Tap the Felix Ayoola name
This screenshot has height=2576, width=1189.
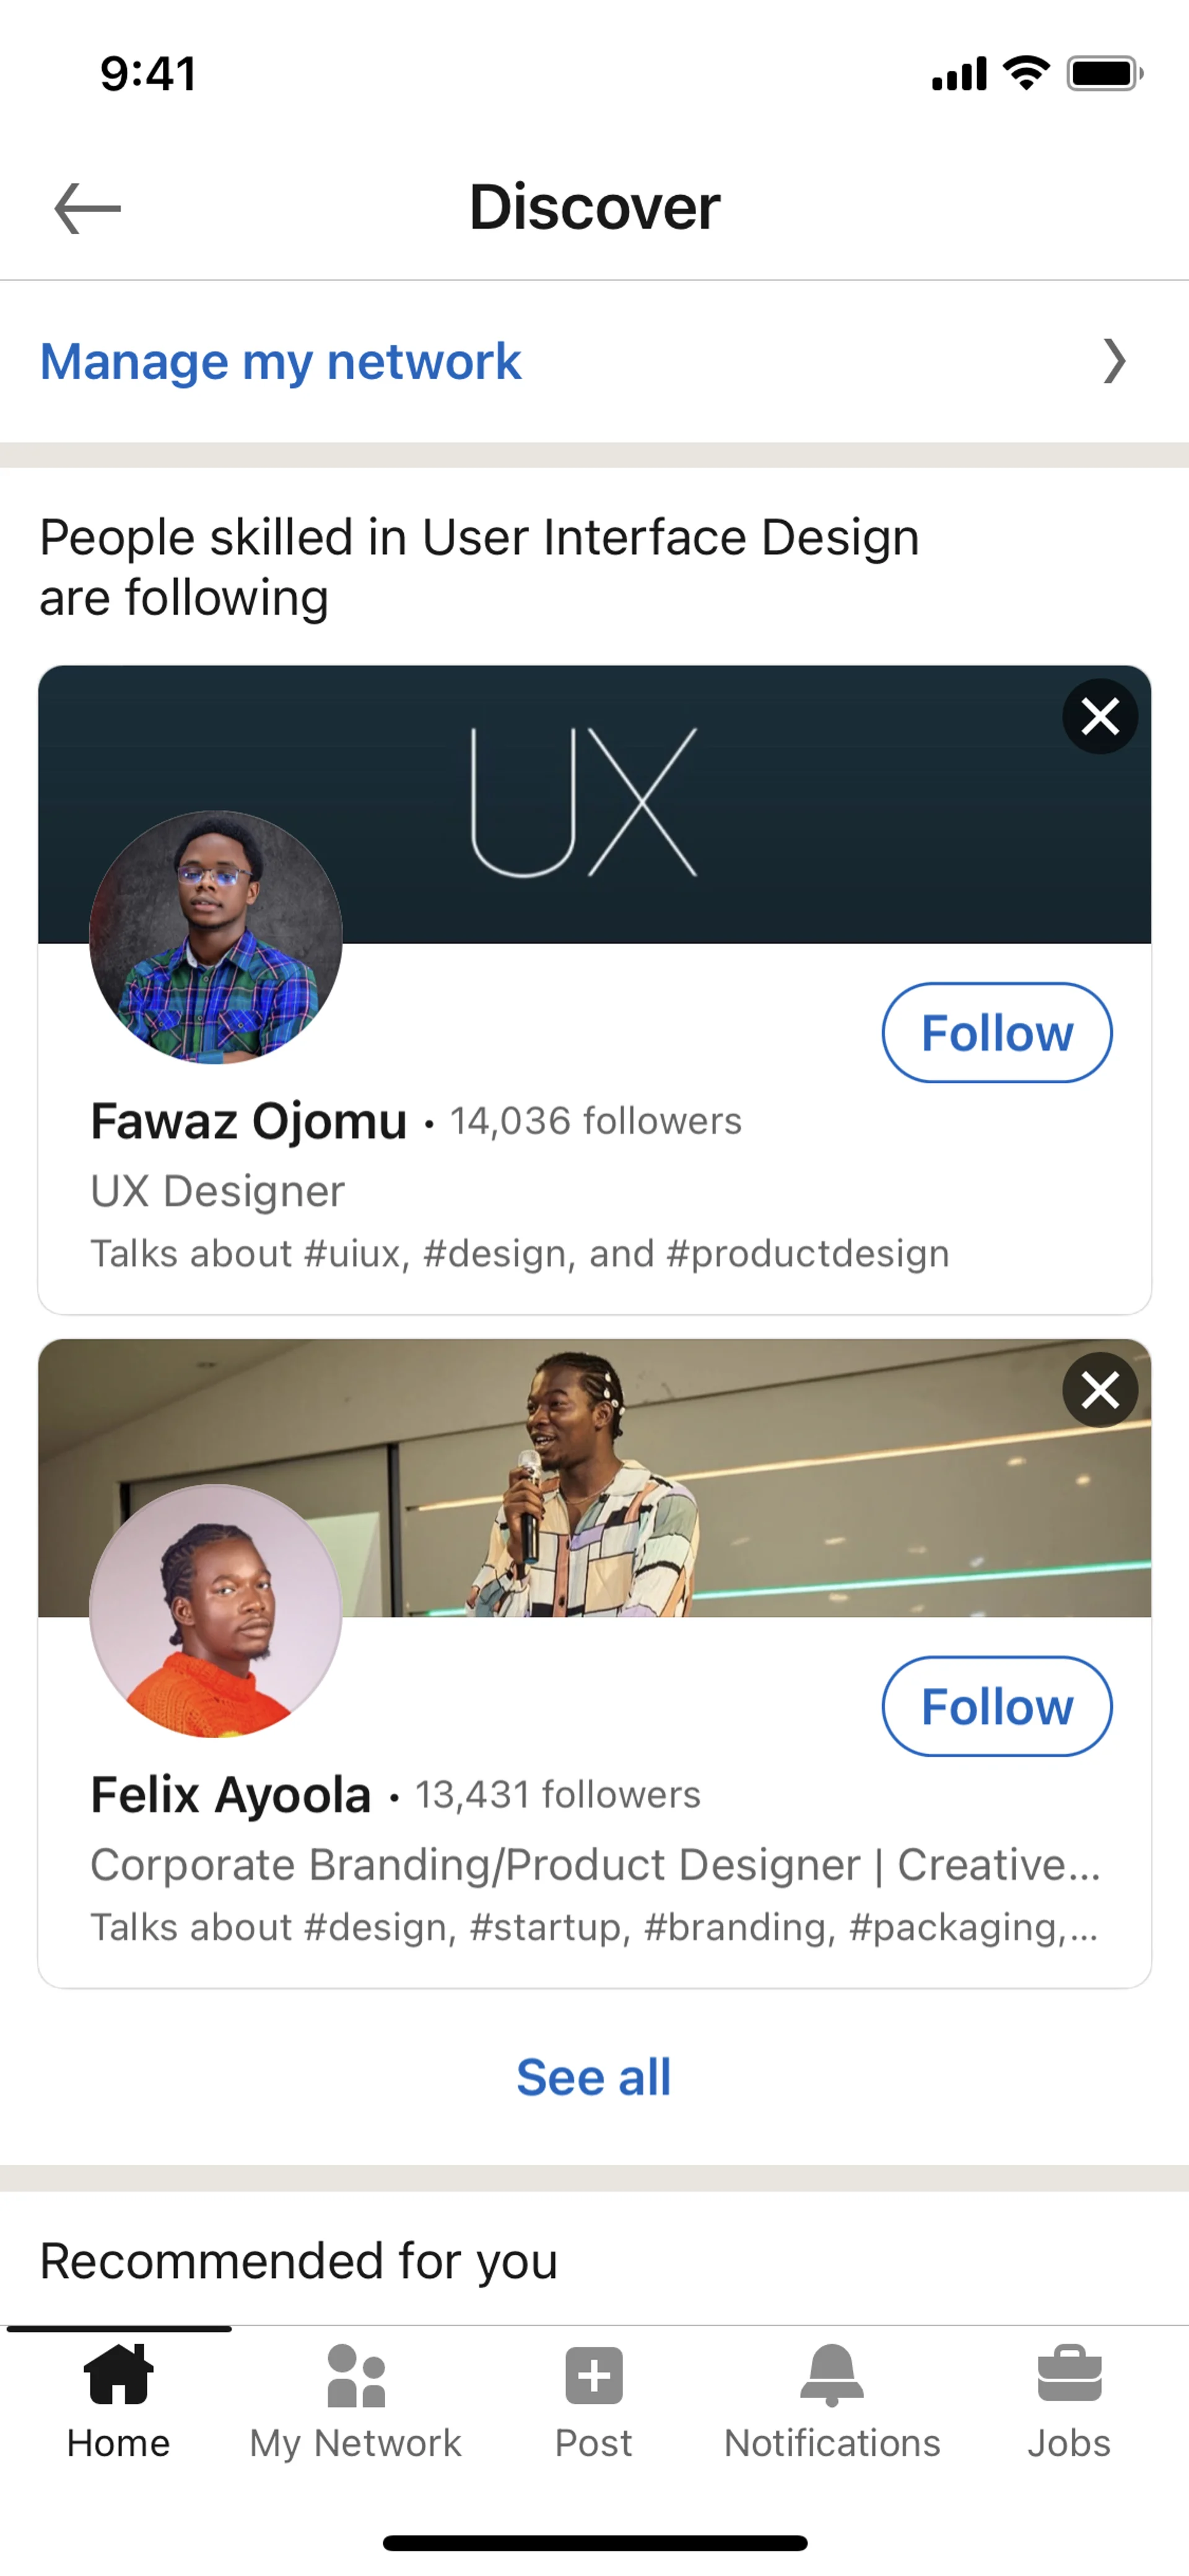click(x=231, y=1794)
